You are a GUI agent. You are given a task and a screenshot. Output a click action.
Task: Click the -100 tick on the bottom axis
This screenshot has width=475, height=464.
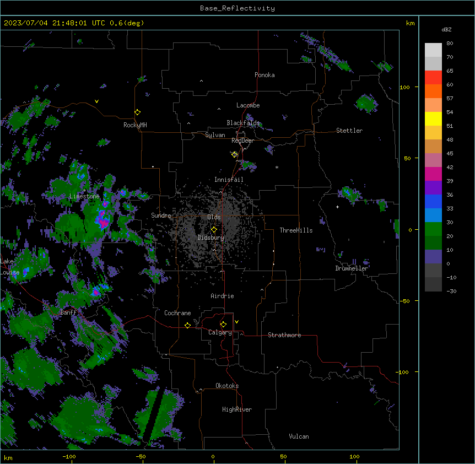[x=69, y=456]
